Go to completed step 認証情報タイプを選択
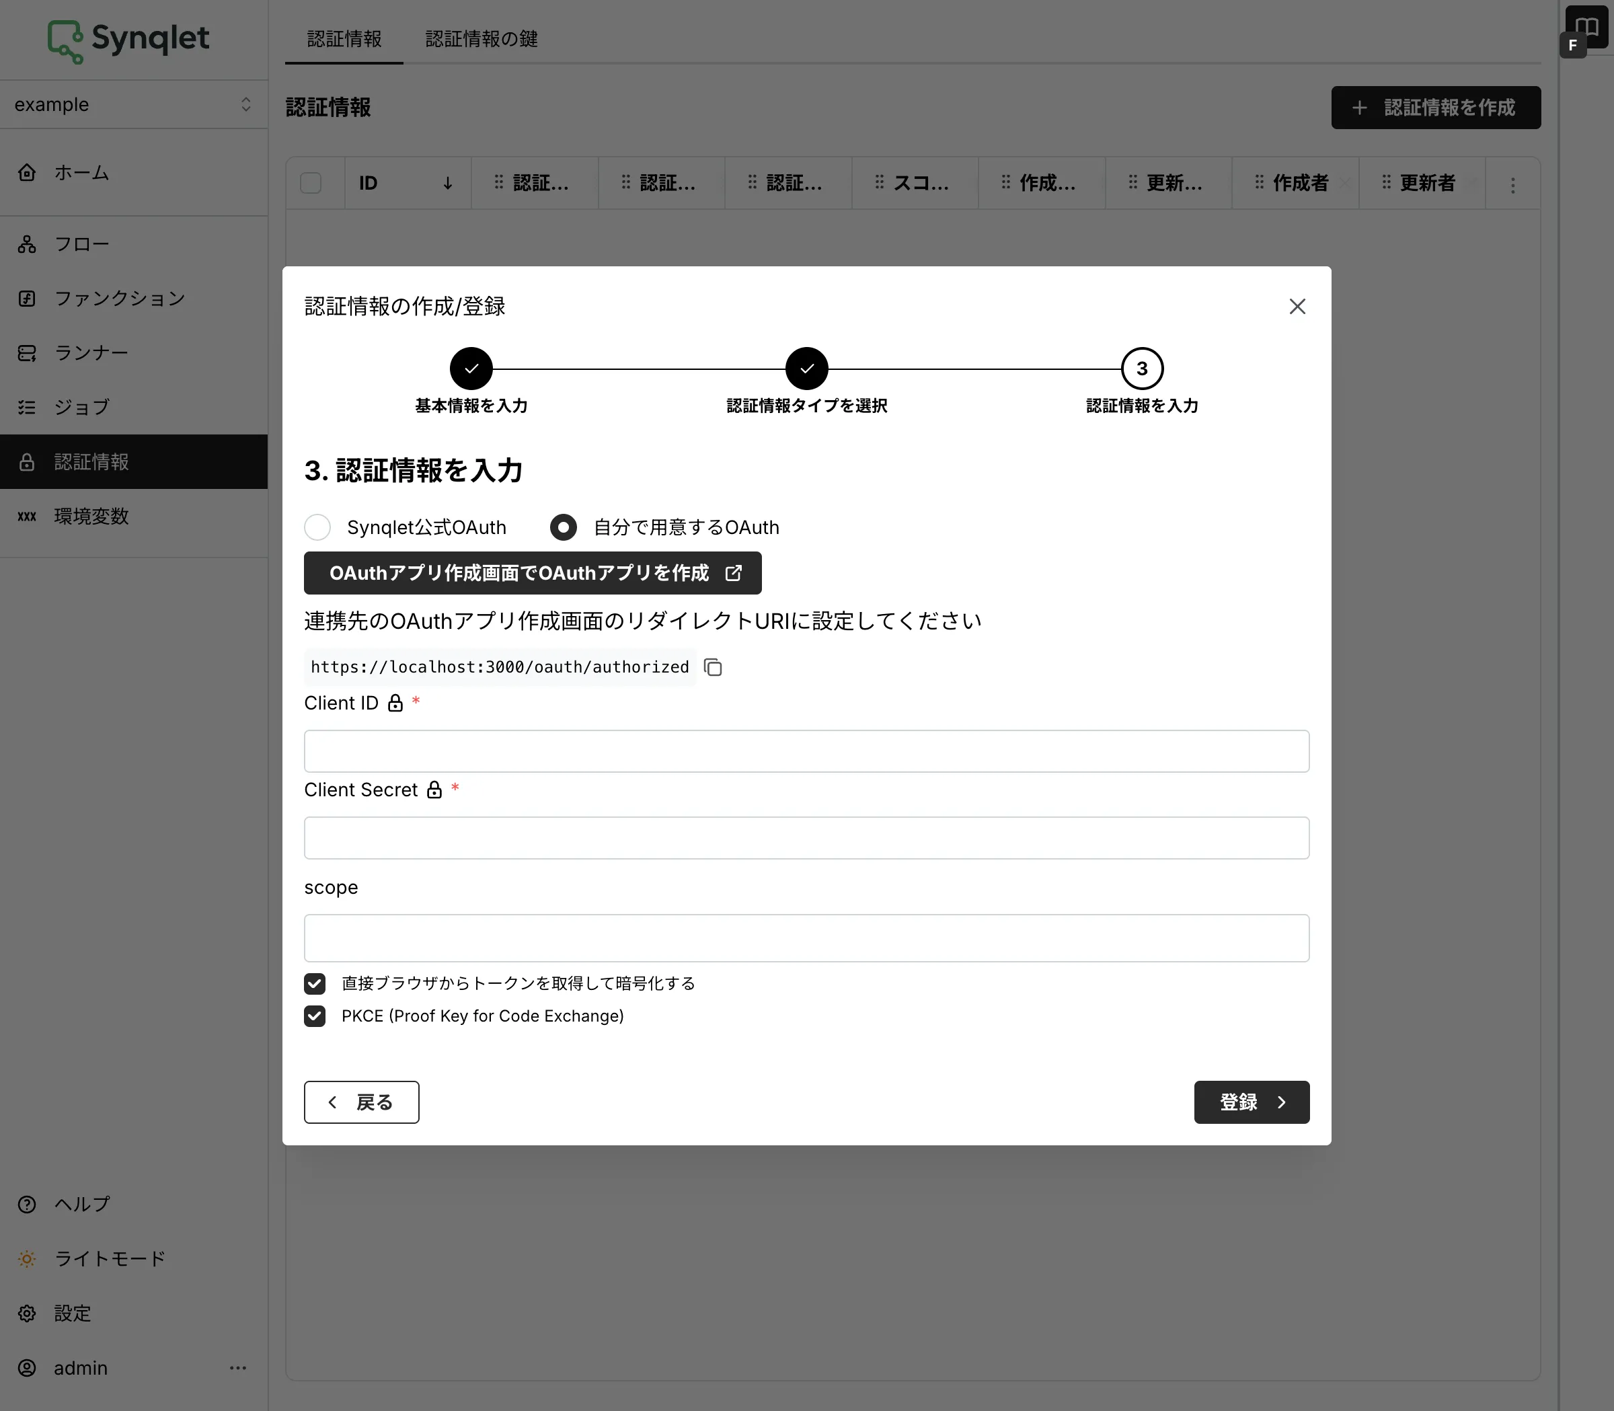Screen dimensions: 1614x1411 (807, 369)
